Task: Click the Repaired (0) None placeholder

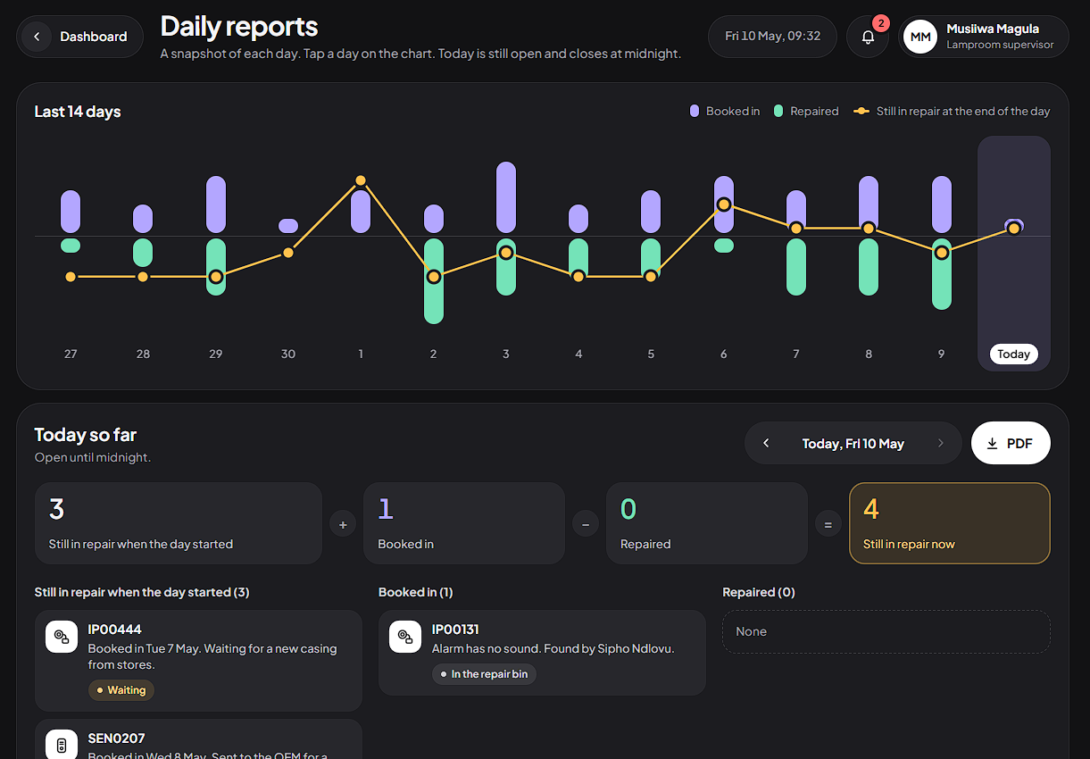Action: pyautogui.click(x=886, y=631)
